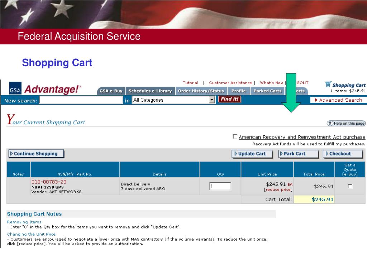Click the Park Cart button
The width and height of the screenshot is (367, 275).
tap(299, 154)
